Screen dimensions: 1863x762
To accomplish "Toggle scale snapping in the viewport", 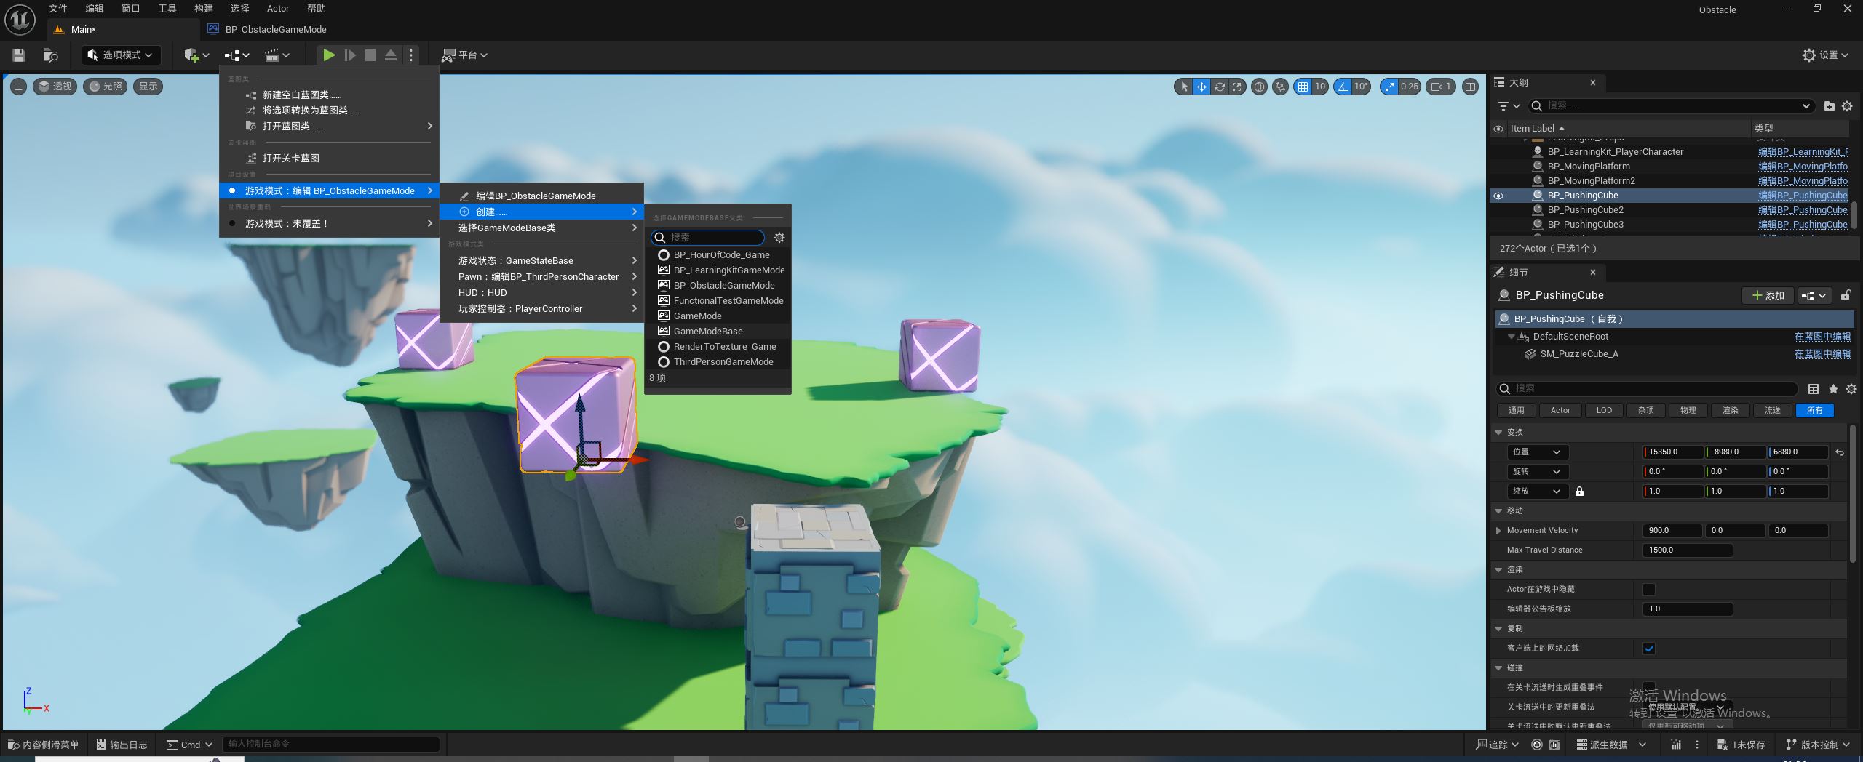I will pyautogui.click(x=1390, y=87).
